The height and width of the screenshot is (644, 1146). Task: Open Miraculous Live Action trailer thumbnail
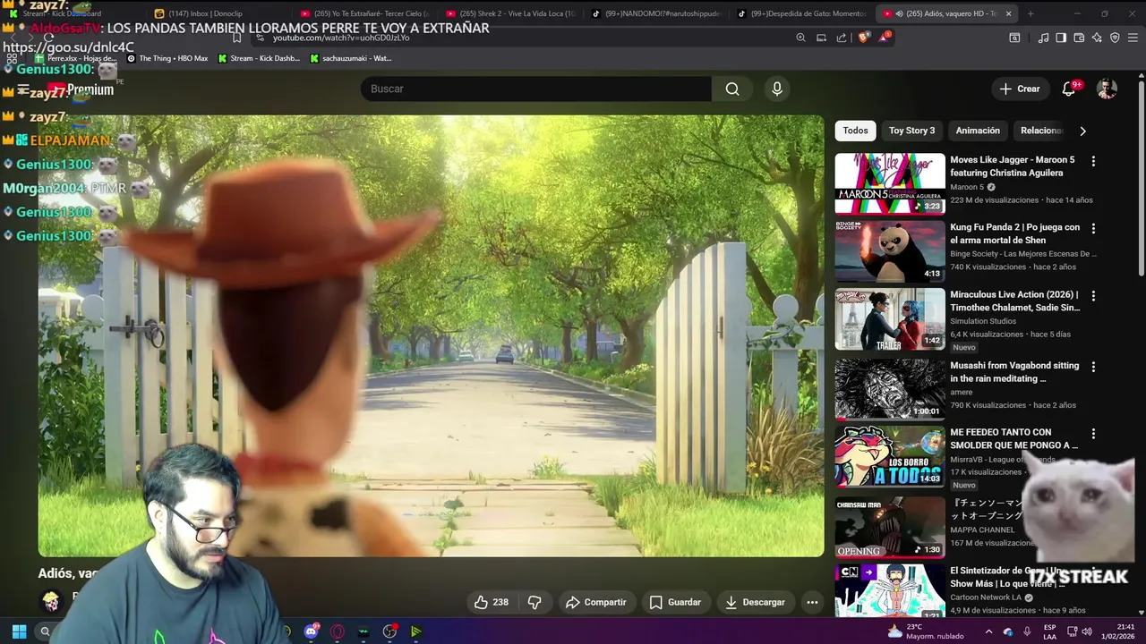coord(890,318)
